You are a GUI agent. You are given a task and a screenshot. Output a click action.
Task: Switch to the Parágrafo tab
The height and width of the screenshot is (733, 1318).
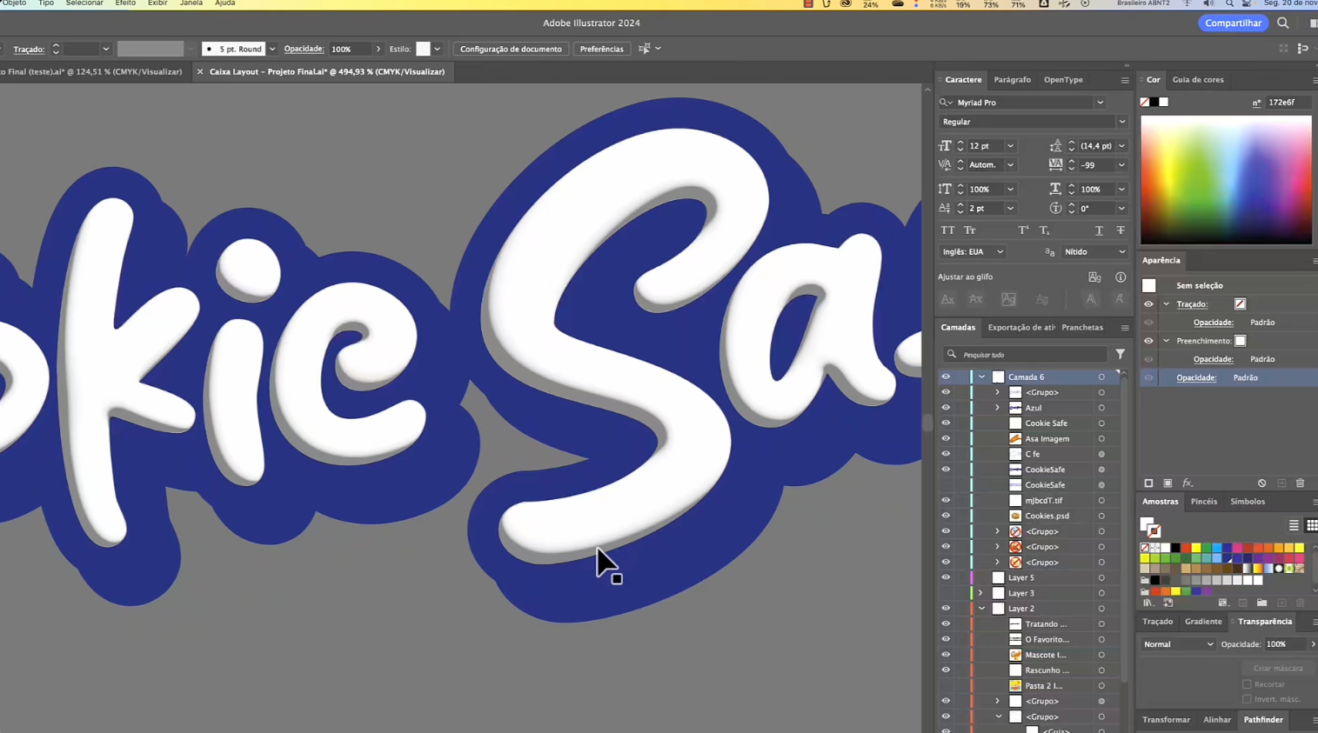point(1012,80)
